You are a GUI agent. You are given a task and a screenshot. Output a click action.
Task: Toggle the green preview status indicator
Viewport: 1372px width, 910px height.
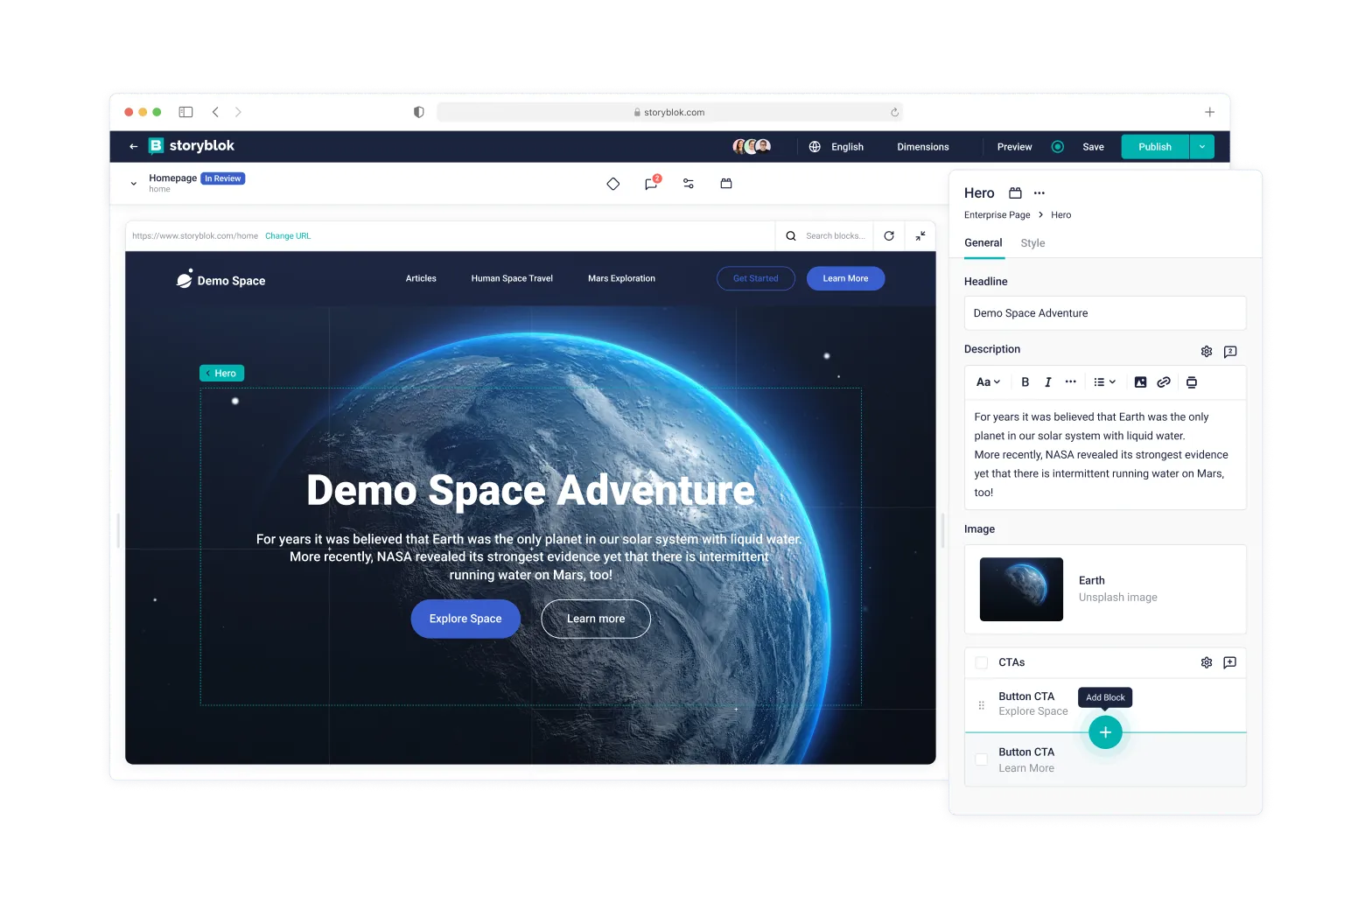[1057, 147]
